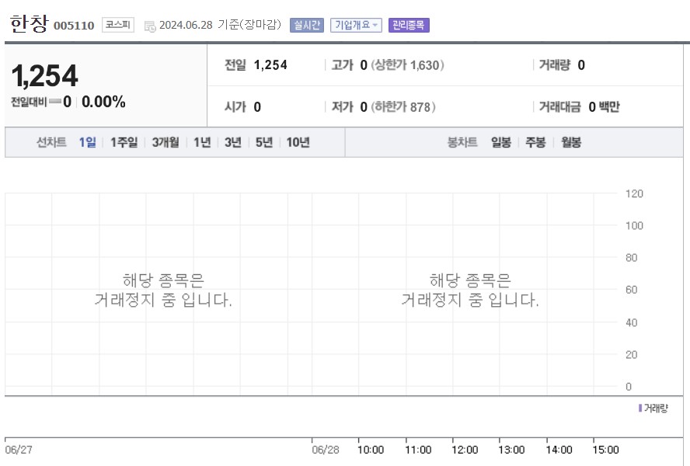Click the 15:00 time axis label
The image size is (690, 466).
605,450
